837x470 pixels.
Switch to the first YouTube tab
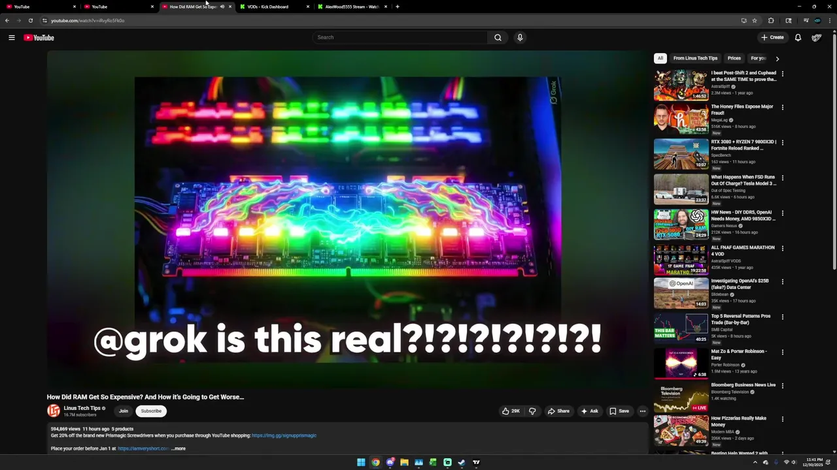(x=39, y=7)
